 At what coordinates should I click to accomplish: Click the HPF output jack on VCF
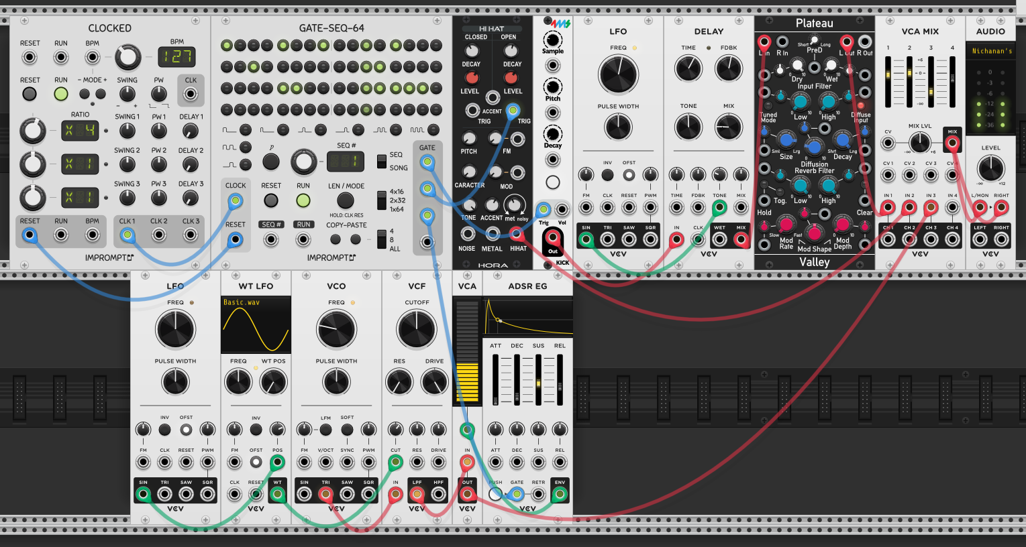tap(438, 495)
